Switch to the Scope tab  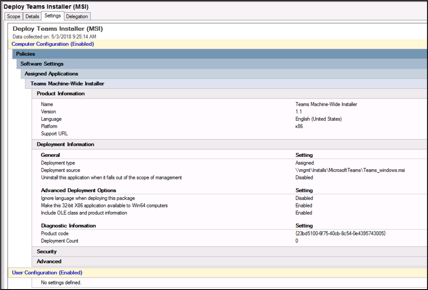(x=14, y=16)
